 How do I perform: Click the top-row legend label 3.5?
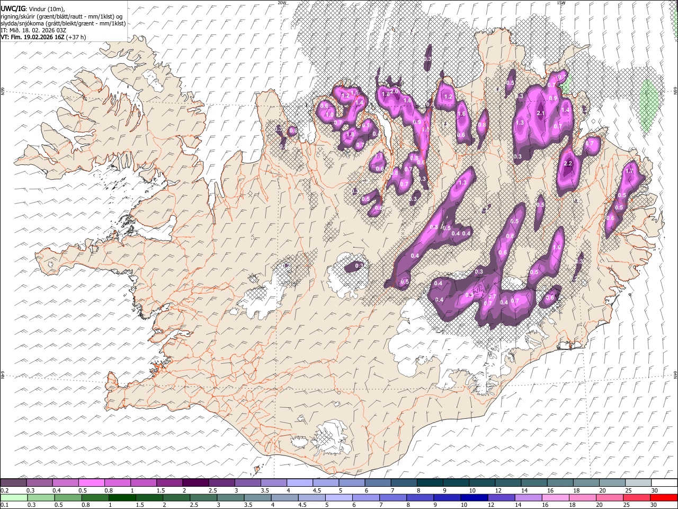264,490
